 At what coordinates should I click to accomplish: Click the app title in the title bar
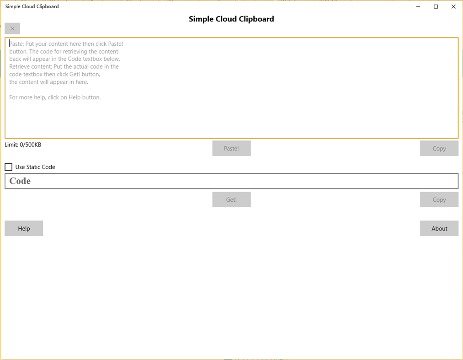(x=32, y=6)
